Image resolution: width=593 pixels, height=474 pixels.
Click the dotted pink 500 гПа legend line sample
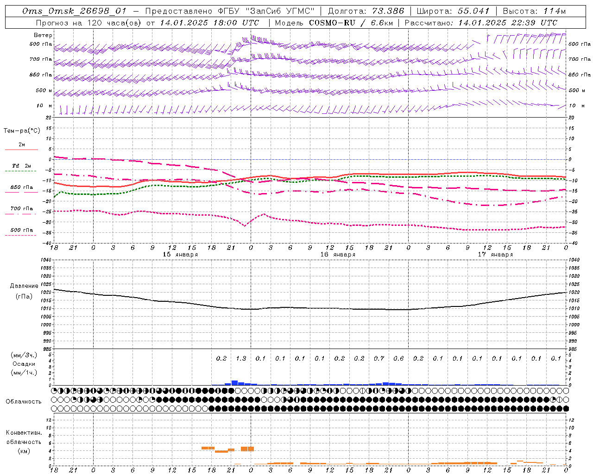[21, 235]
